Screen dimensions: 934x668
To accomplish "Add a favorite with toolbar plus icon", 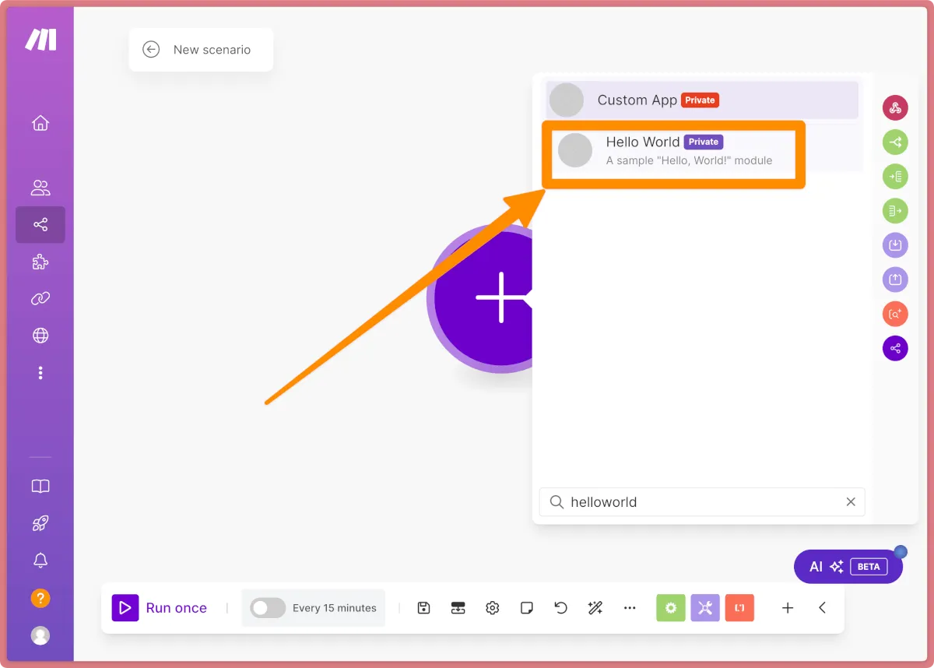I will point(788,608).
